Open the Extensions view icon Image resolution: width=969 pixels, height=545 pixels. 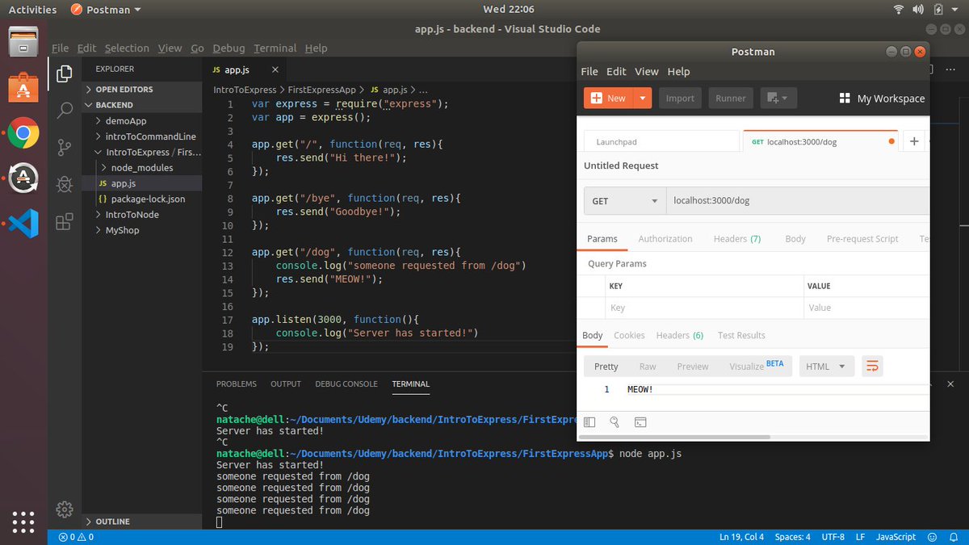[x=65, y=222]
